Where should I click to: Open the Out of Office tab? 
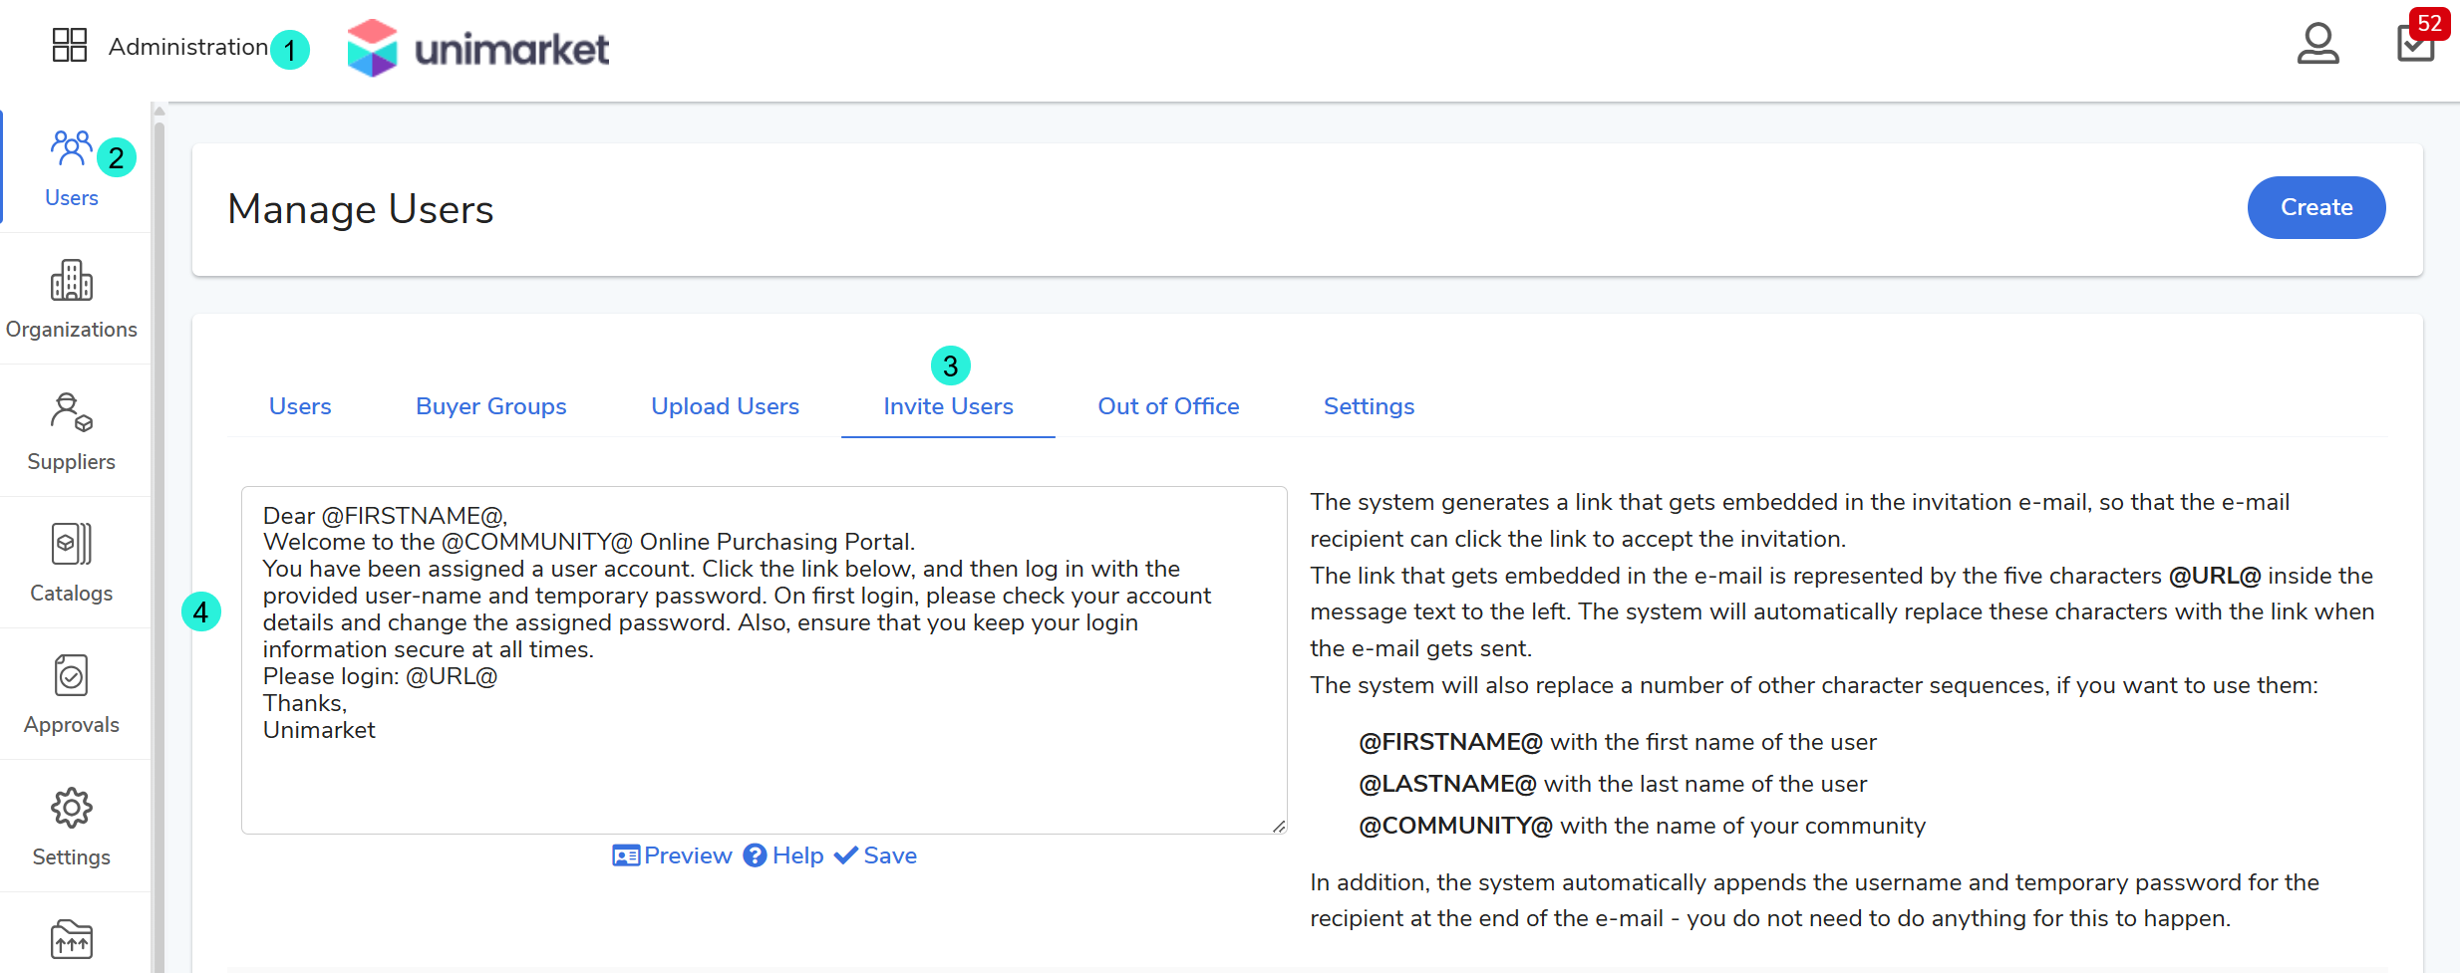coord(1168,406)
